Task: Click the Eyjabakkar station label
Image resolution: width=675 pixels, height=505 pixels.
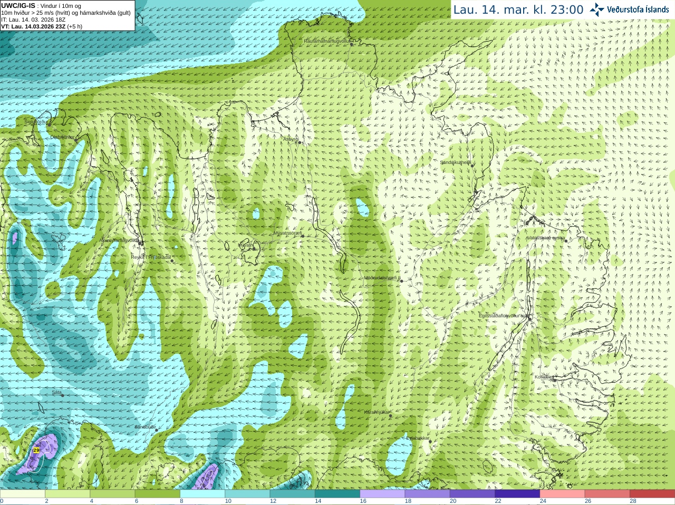Action: click(418, 438)
